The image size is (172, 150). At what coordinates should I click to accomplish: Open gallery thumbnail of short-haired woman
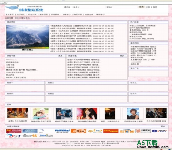[x=133, y=114]
